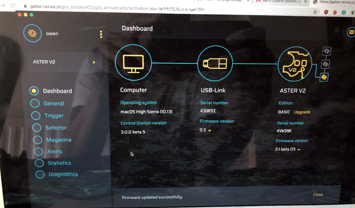Open the three-dot user menu
Image resolution: width=355 pixels, height=208 pixels.
[x=101, y=34]
